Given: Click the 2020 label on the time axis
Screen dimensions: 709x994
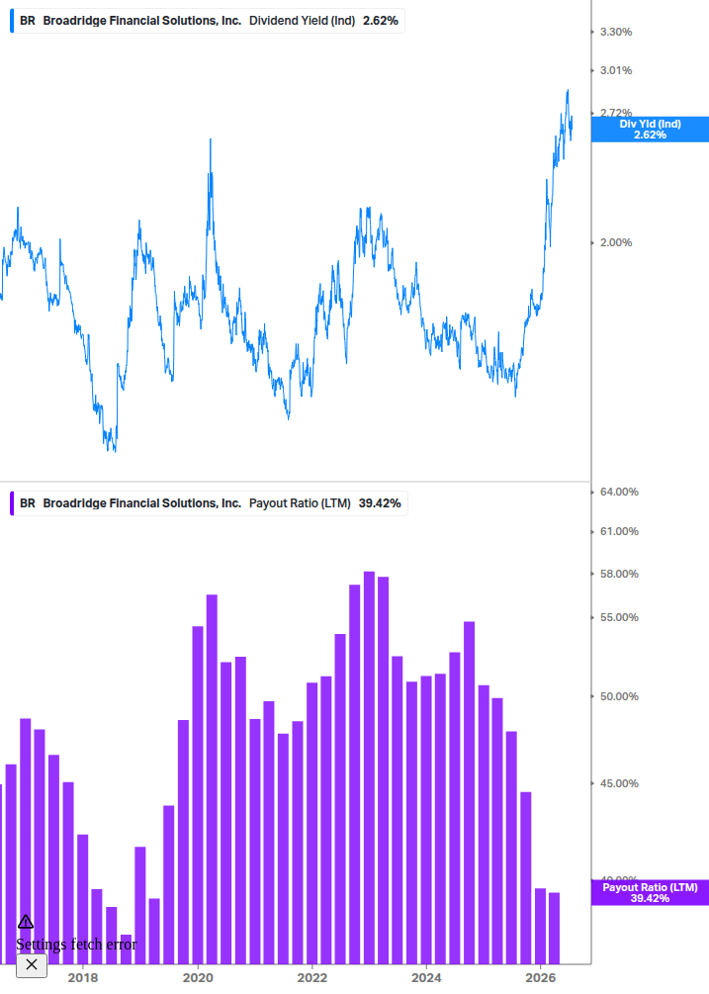Looking at the screenshot, I should (198, 977).
